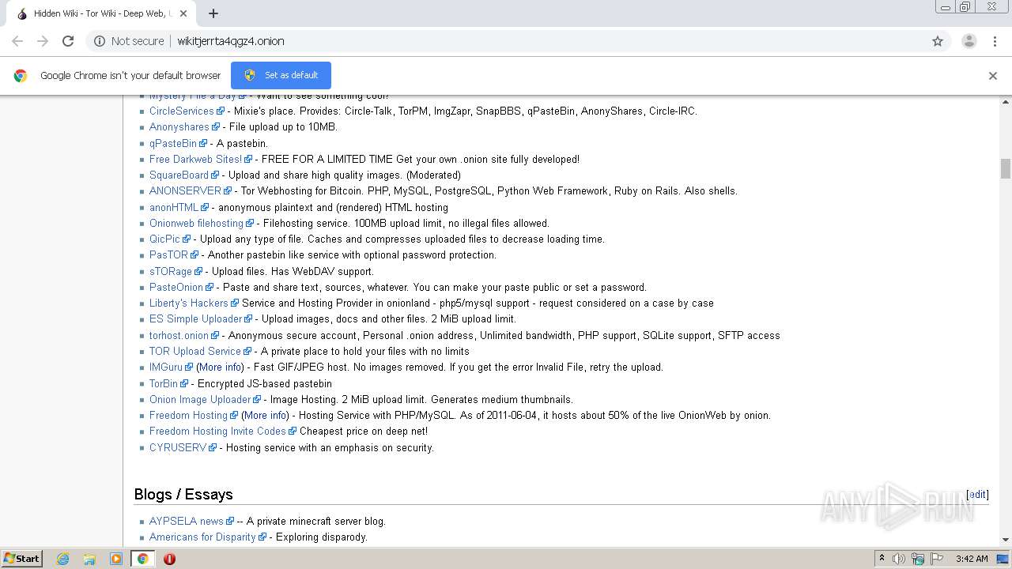Open Americans for Disparity link
This screenshot has width=1012, height=569.
pos(202,537)
